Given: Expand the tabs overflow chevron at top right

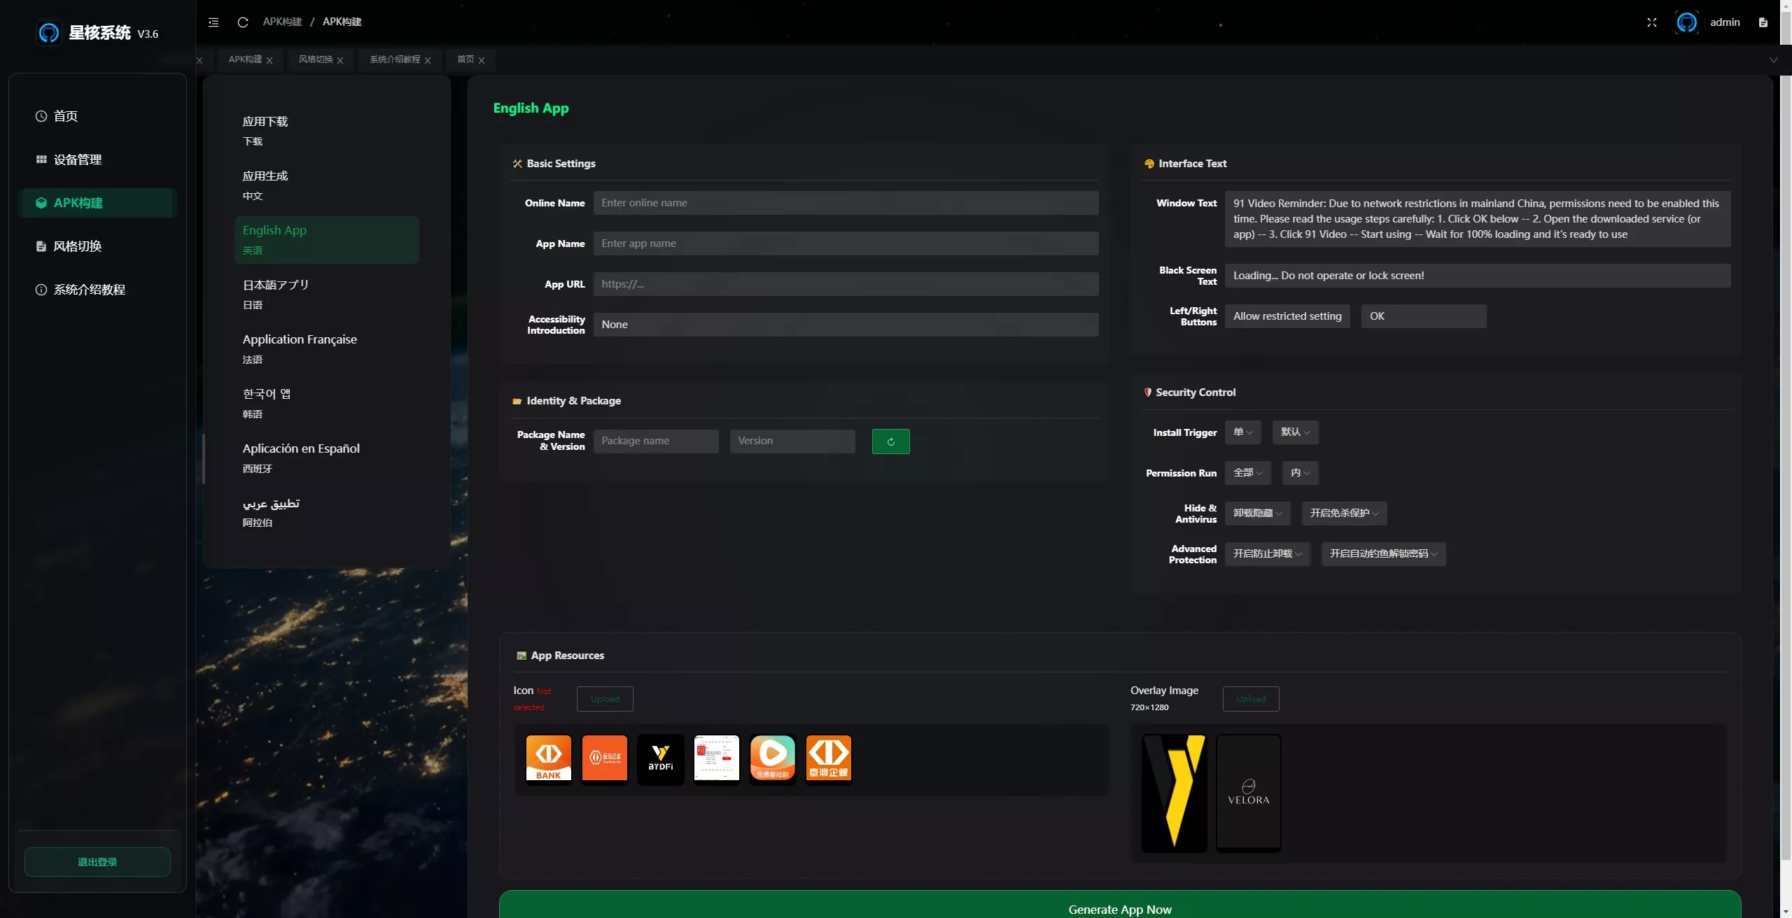Looking at the screenshot, I should click(x=1774, y=60).
